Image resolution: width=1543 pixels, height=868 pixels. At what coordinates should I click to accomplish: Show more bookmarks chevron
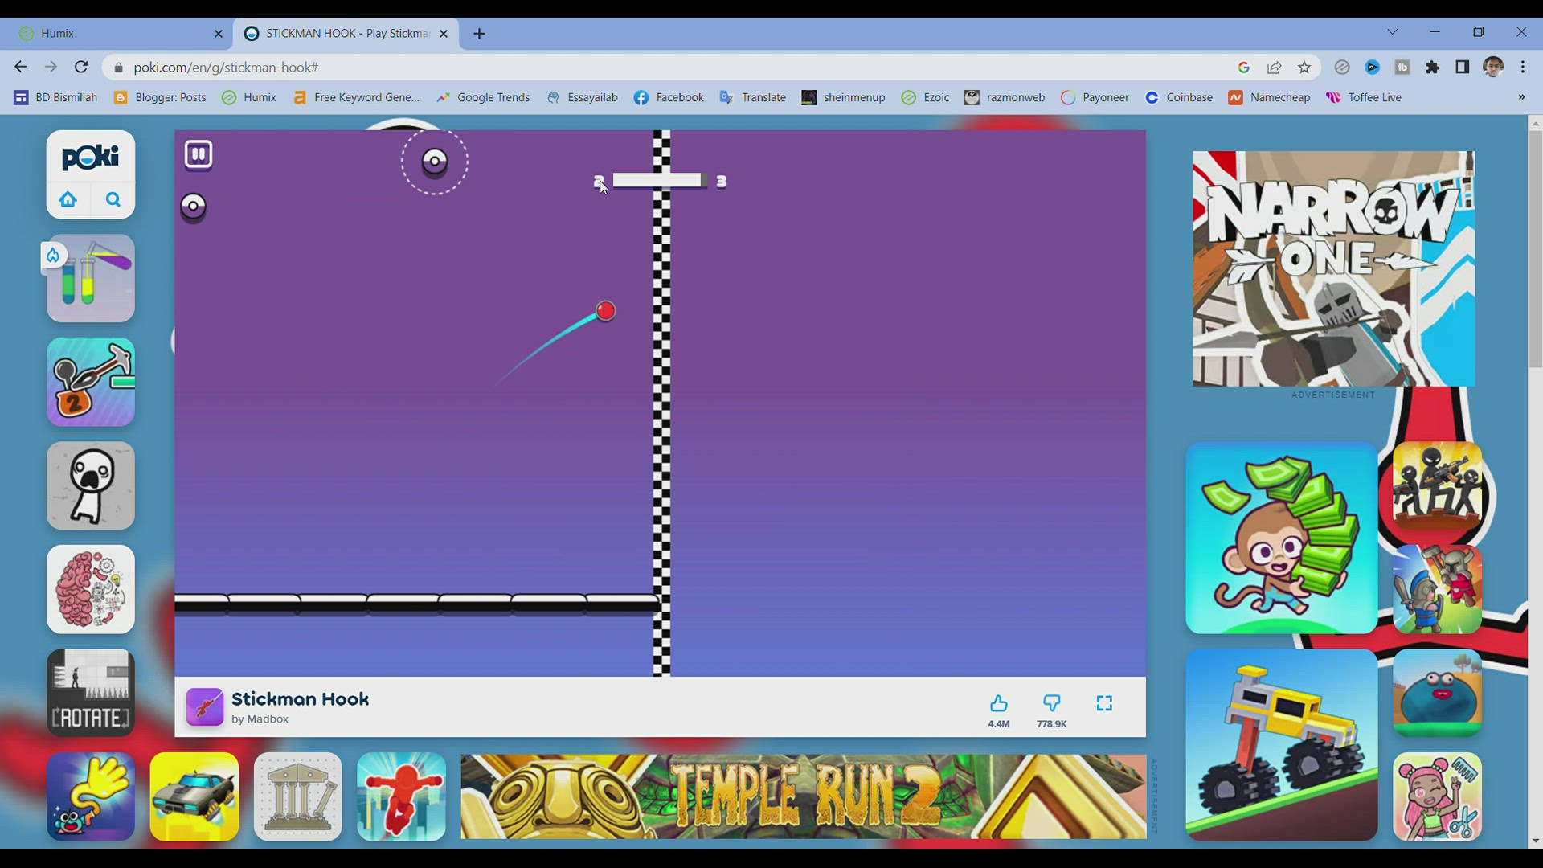(x=1521, y=97)
